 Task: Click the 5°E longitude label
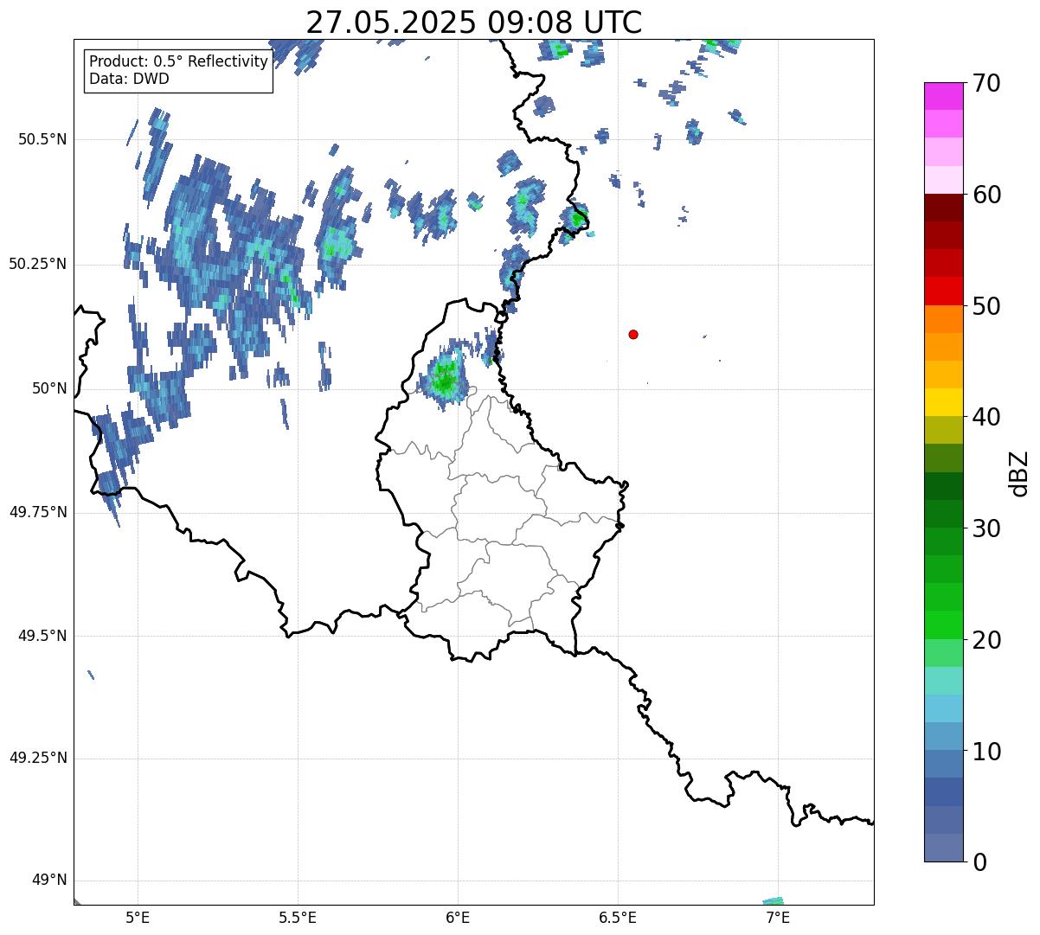[x=138, y=918]
